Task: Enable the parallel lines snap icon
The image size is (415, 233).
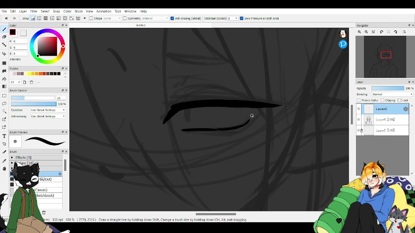Action: 39,18
